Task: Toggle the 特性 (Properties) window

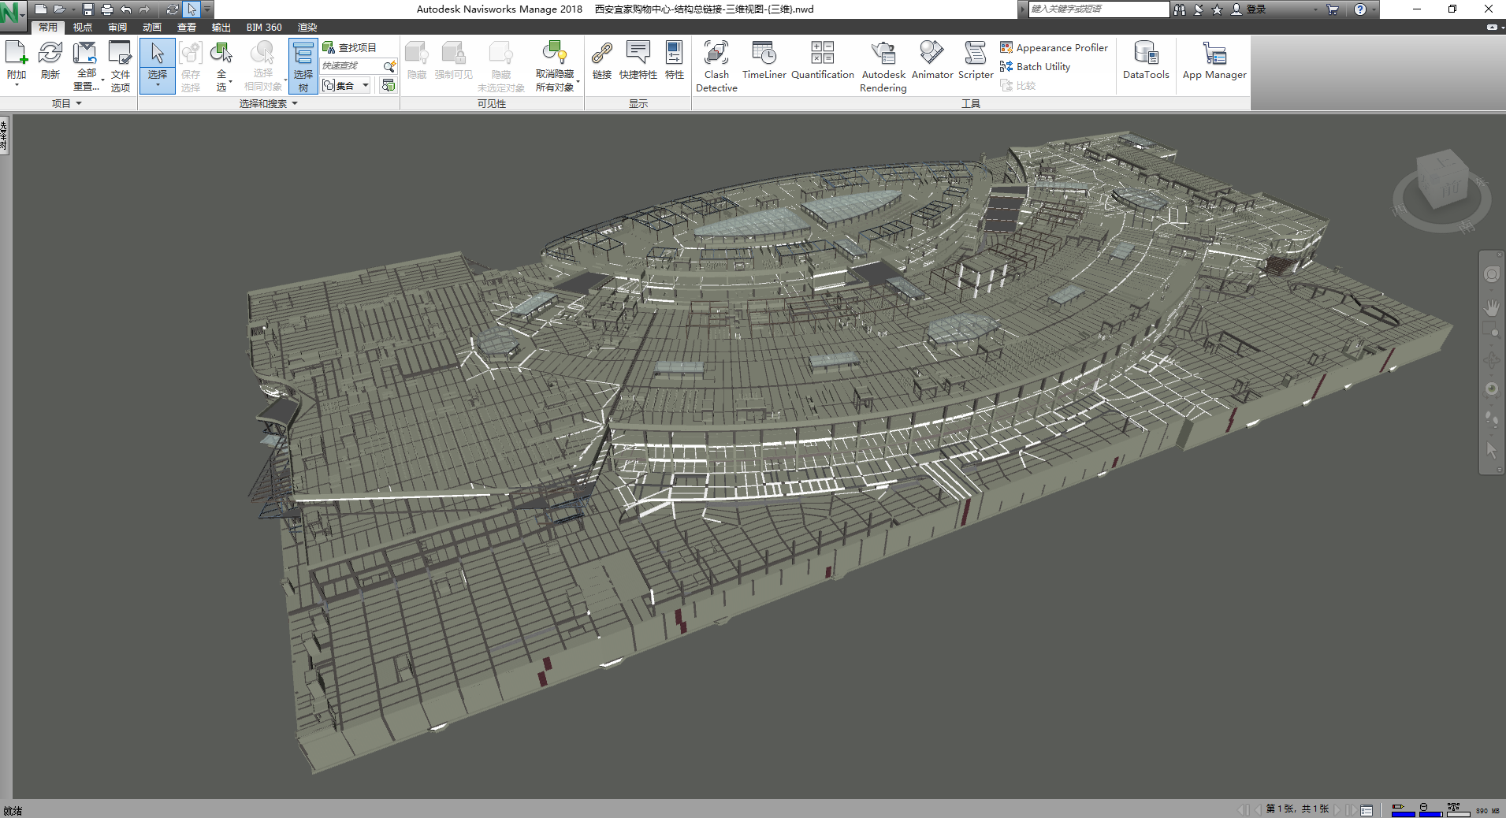Action: pyautogui.click(x=675, y=61)
